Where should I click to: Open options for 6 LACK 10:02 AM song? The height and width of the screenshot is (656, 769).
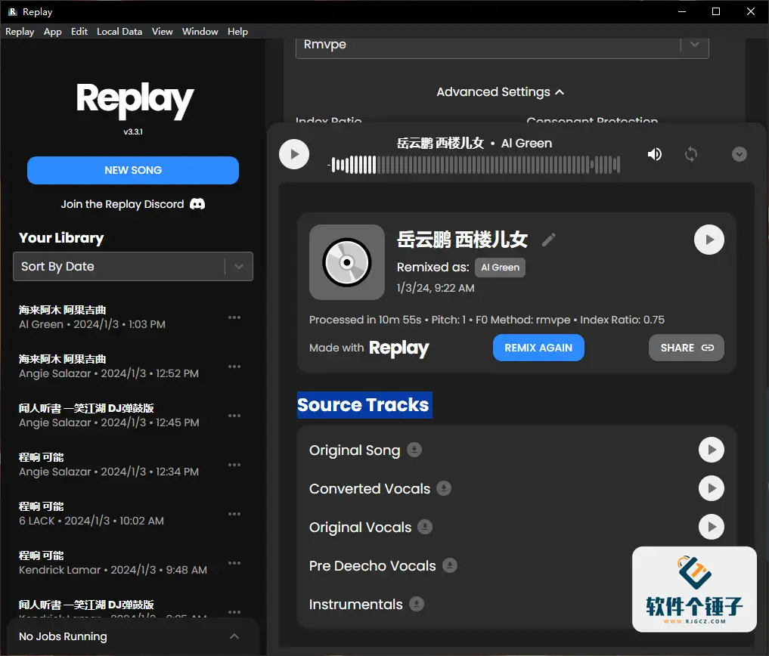pyautogui.click(x=234, y=514)
